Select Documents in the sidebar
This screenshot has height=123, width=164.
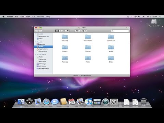pyautogui.click(x=43, y=51)
